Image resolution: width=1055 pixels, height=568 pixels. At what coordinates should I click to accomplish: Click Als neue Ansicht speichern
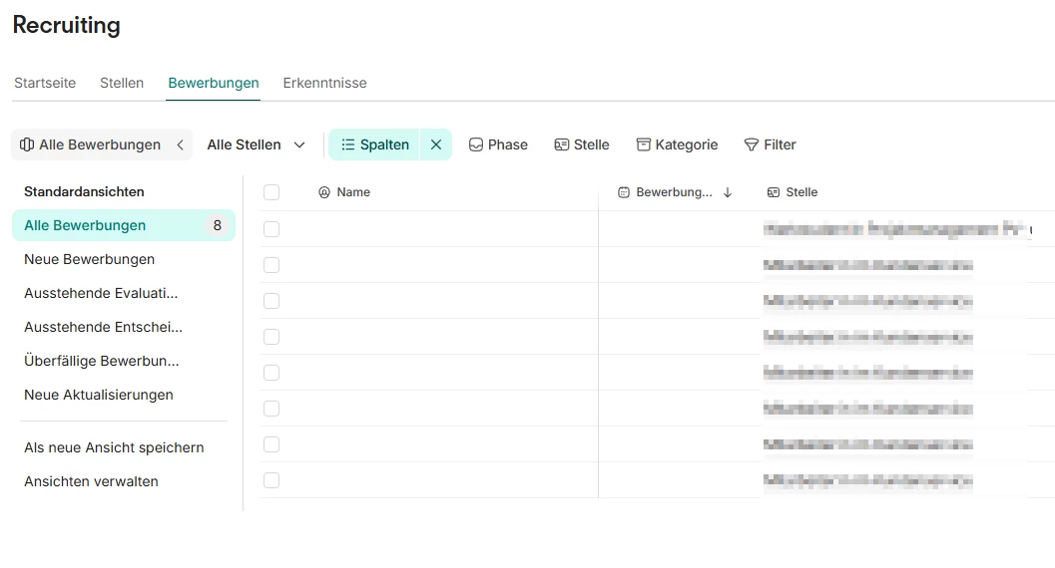tap(114, 447)
